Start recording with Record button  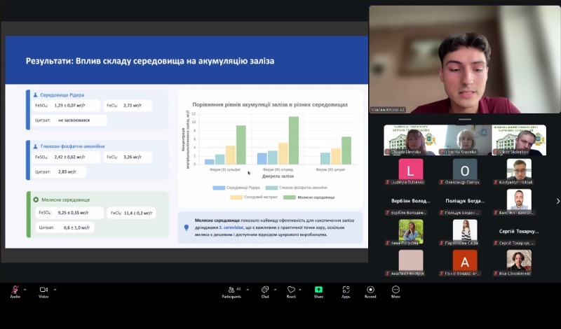(x=370, y=290)
